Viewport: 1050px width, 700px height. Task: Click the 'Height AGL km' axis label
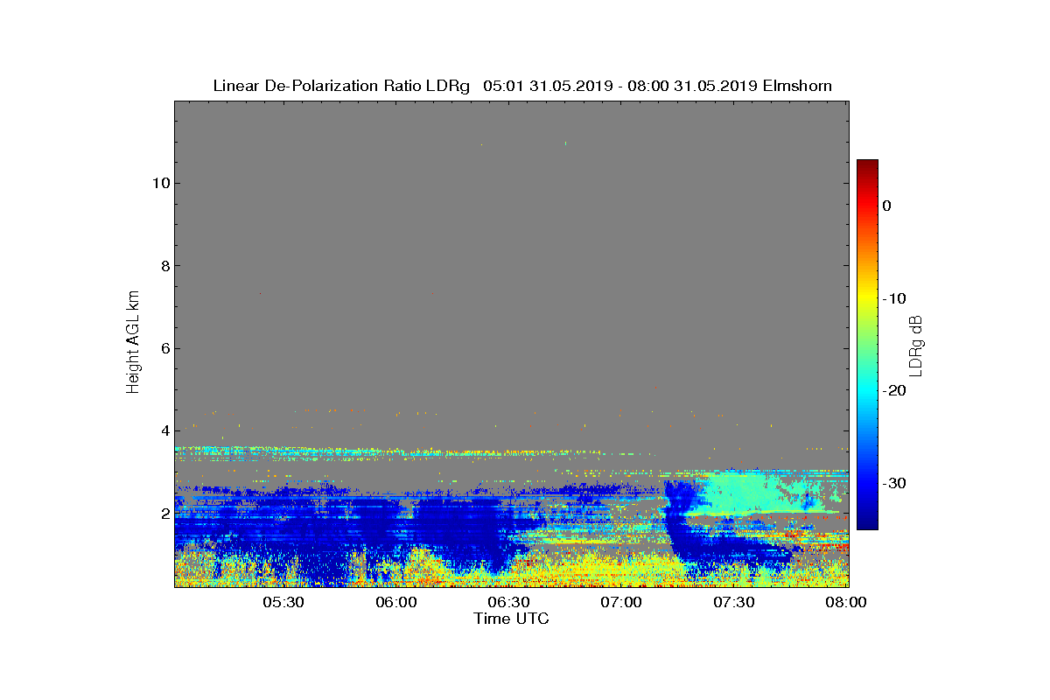coord(133,344)
